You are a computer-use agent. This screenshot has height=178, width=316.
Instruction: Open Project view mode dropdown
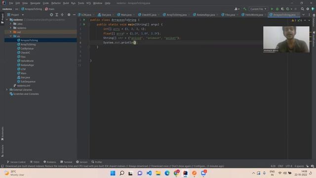click(x=23, y=15)
